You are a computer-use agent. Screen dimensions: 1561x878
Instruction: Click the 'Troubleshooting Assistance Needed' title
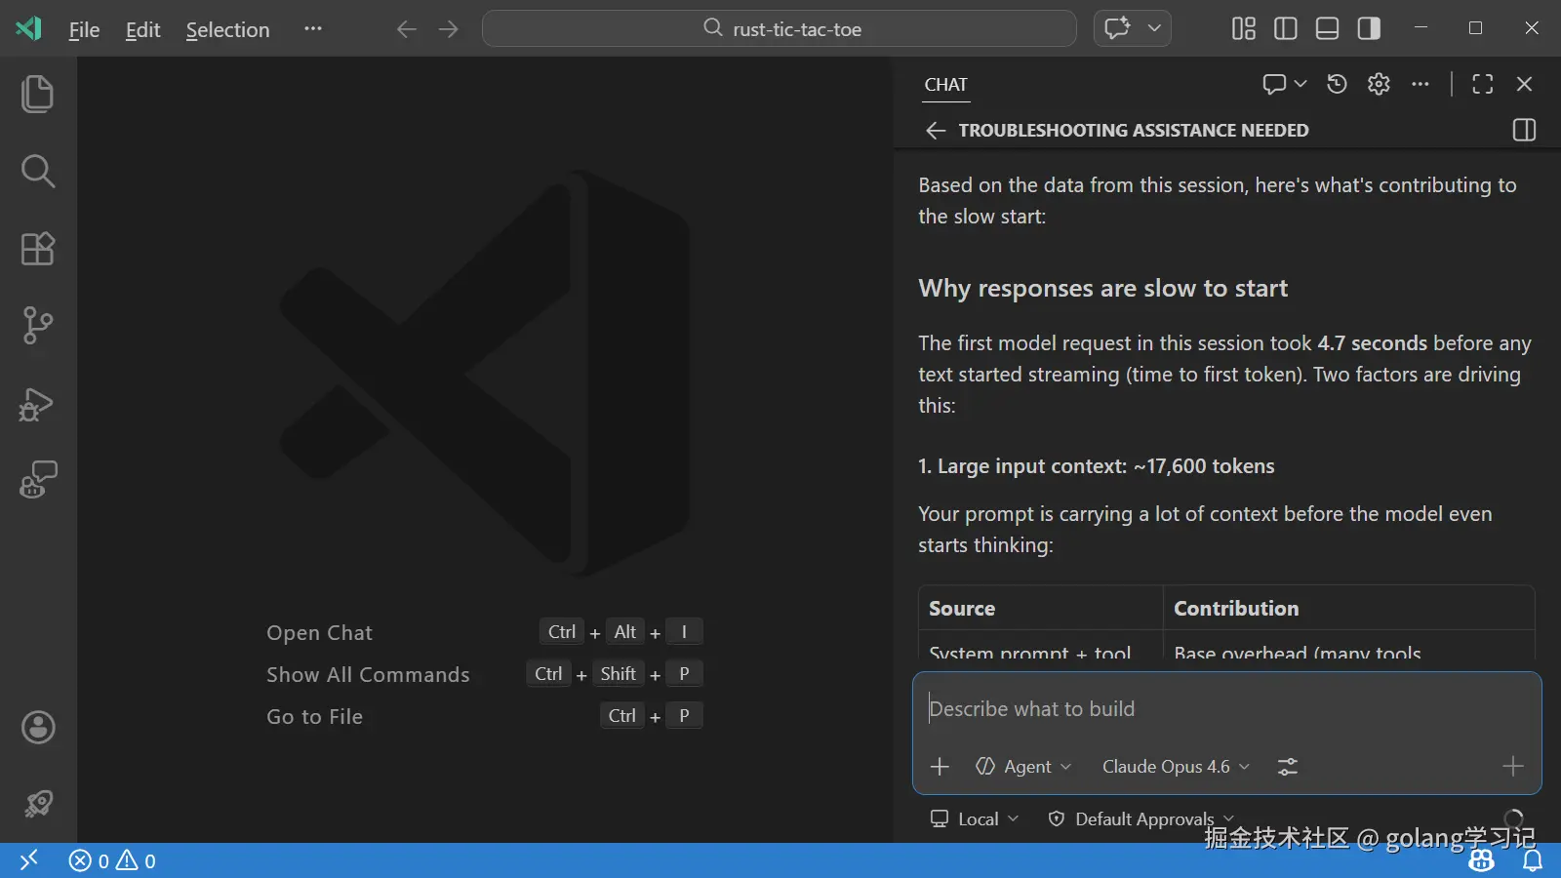click(x=1134, y=131)
